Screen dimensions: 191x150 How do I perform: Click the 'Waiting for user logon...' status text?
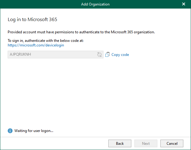[34, 131]
